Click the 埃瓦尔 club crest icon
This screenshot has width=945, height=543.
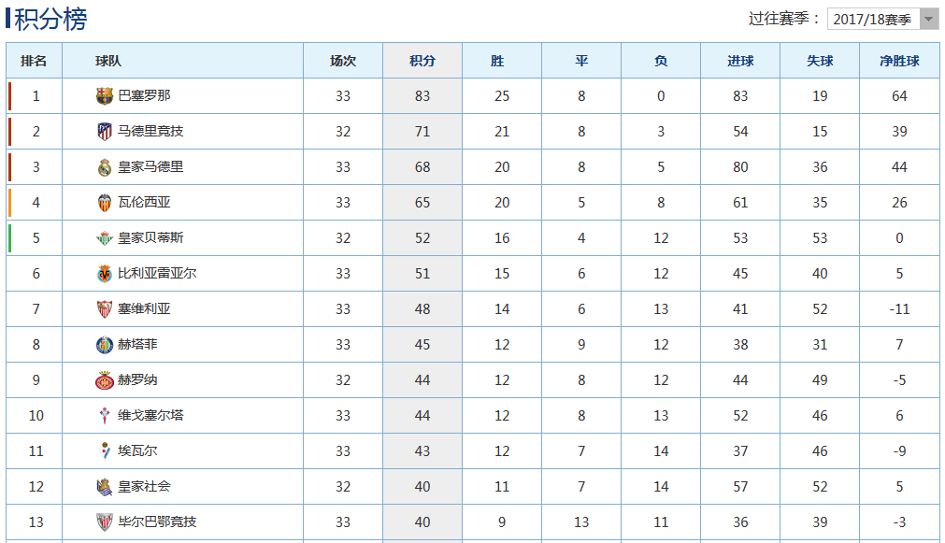[105, 450]
